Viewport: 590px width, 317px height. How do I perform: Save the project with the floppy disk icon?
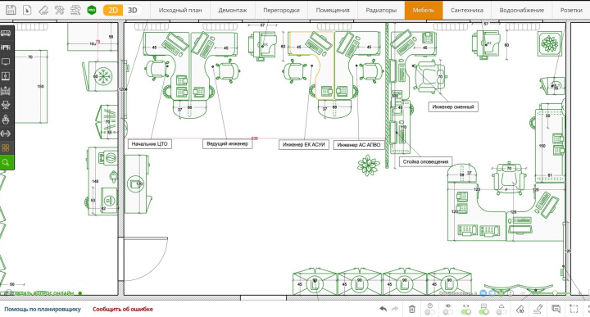pos(11,10)
